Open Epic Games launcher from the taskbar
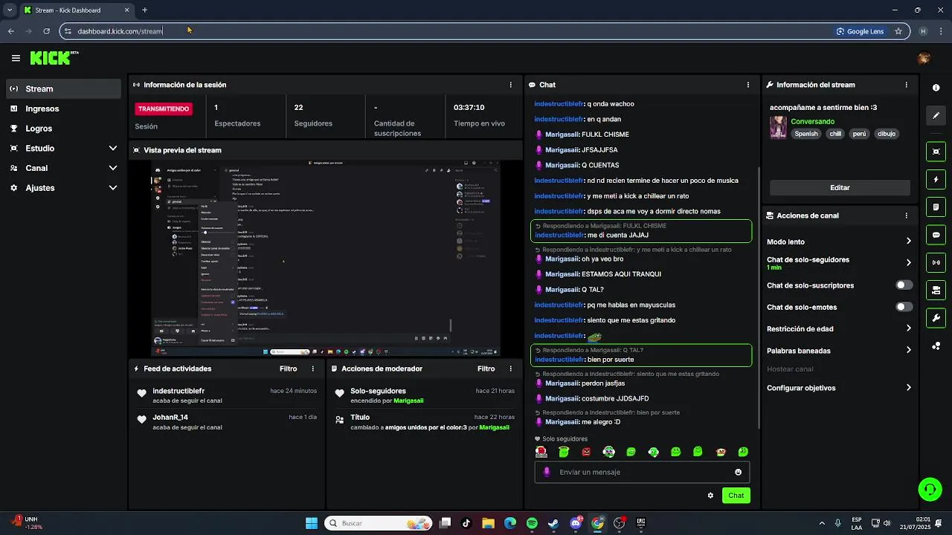This screenshot has height=535, width=952. tap(640, 523)
